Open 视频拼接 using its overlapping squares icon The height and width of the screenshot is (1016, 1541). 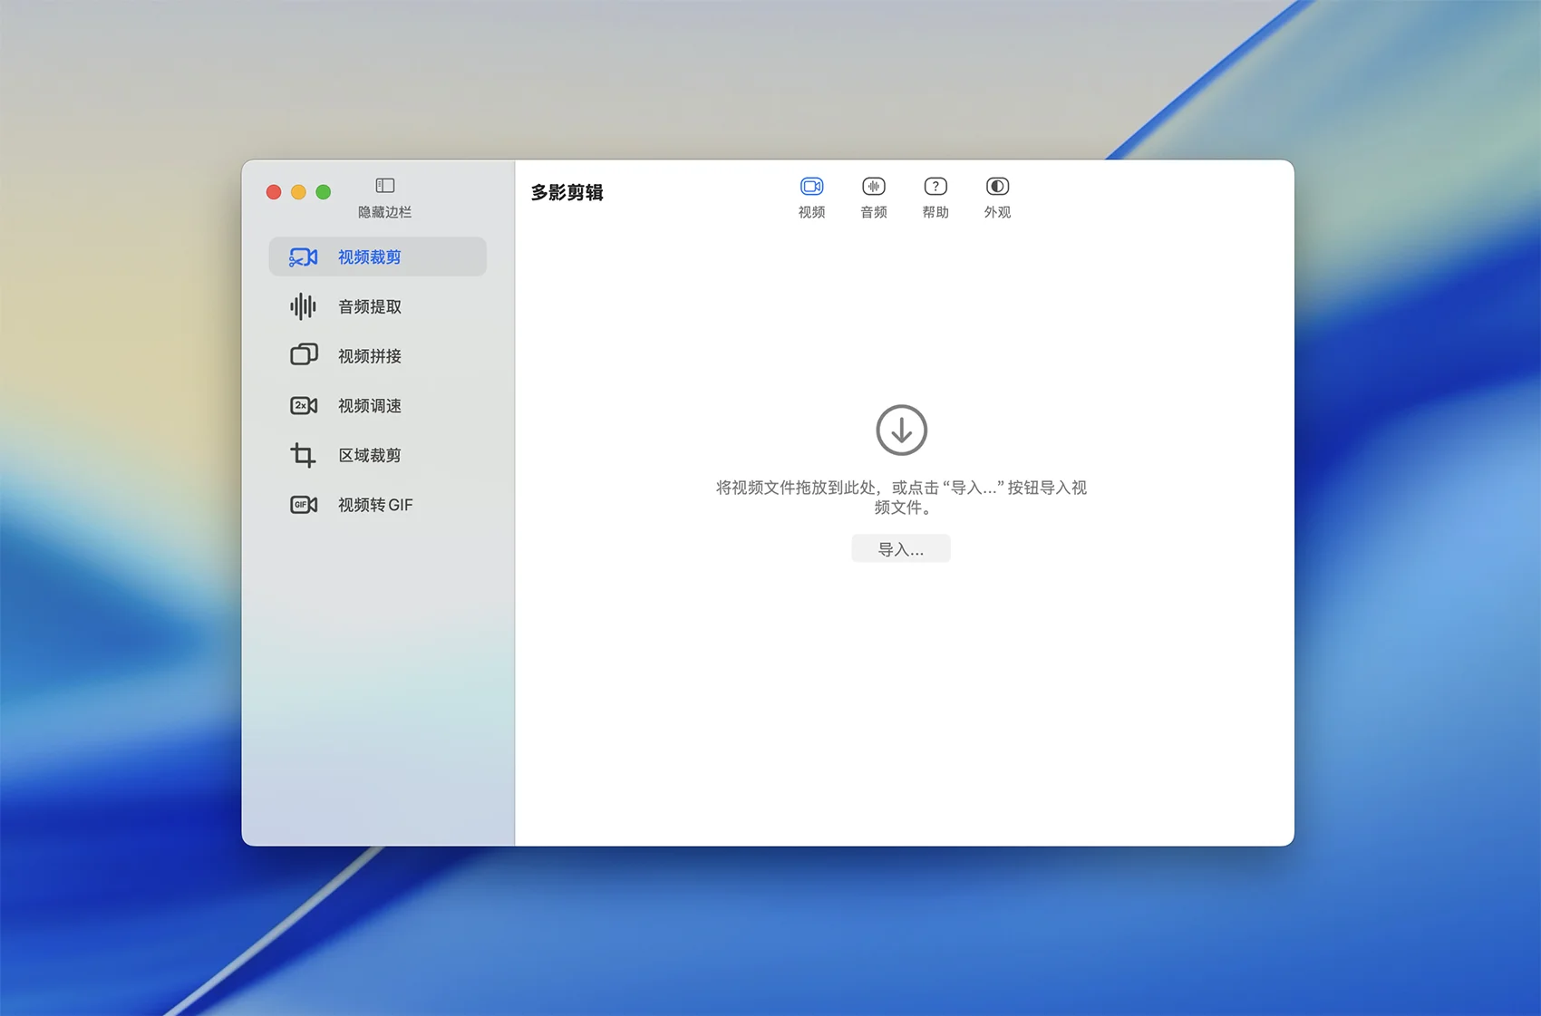[303, 355]
